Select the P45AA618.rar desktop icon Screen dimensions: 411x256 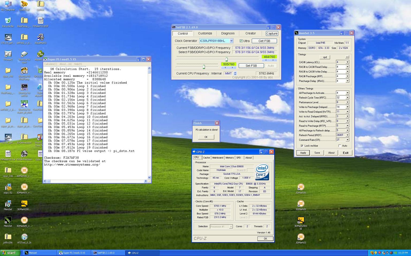tap(8, 155)
